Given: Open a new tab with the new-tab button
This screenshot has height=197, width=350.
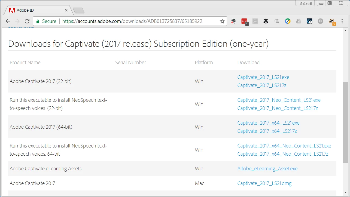Looking at the screenshot, I should click(79, 11).
